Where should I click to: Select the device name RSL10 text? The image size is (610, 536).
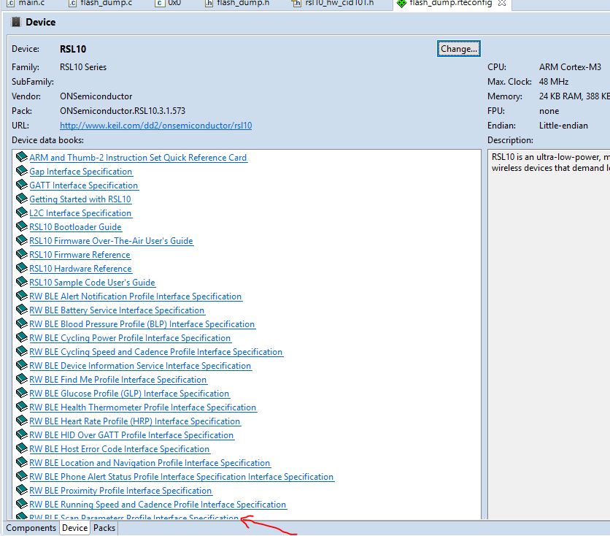[x=73, y=49]
